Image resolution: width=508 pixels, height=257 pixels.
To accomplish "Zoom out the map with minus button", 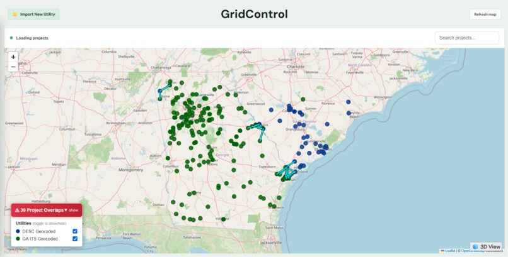I will 13,67.
